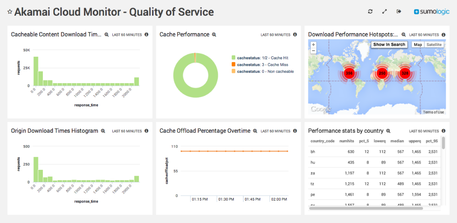Viewport: 457px width, 223px height.
Task: Select the 'bh' country row cell
Action: click(313, 152)
